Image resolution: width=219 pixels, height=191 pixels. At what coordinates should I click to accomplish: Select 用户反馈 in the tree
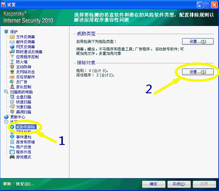pyautogui.click(x=23, y=147)
